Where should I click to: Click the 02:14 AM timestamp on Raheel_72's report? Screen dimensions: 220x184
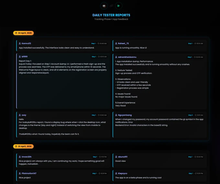200,43
